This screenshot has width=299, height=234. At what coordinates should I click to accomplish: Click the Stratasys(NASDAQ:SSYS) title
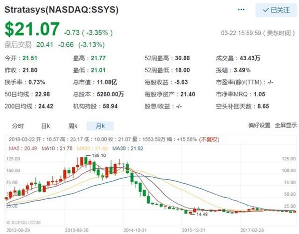pos(61,10)
